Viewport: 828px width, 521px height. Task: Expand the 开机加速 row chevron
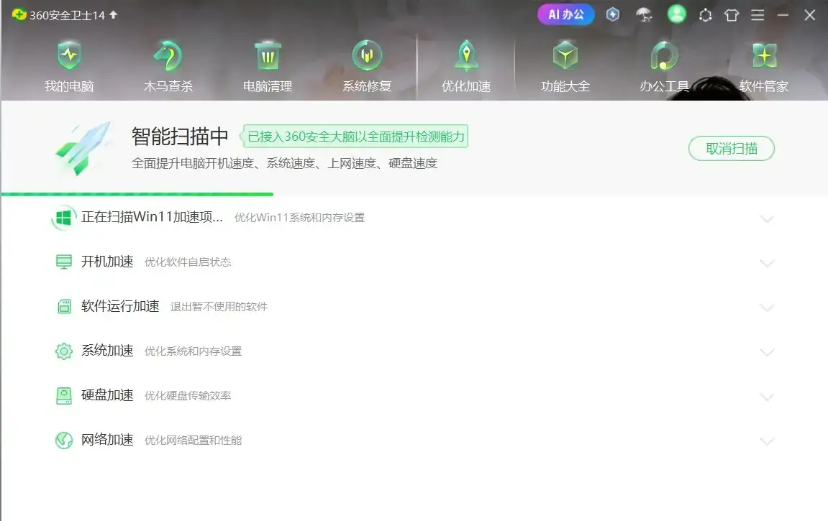(767, 263)
